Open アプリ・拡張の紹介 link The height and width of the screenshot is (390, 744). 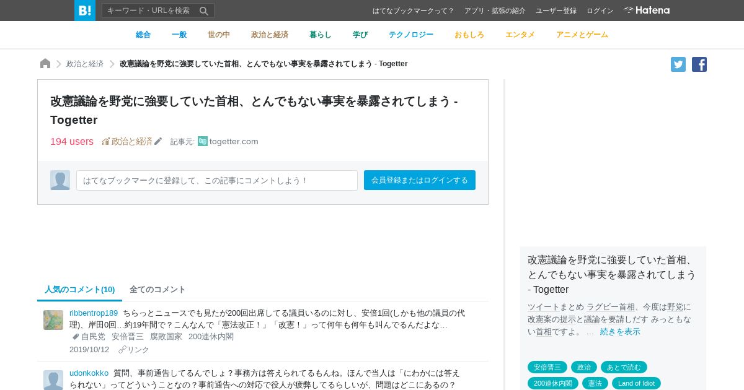(x=495, y=11)
